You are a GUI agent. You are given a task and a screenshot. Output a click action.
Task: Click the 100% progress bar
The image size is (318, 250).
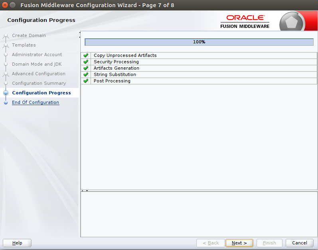[x=199, y=42]
